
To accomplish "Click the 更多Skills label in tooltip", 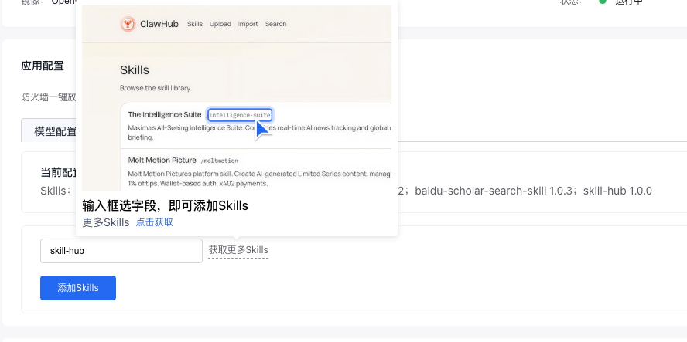I will point(105,222).
